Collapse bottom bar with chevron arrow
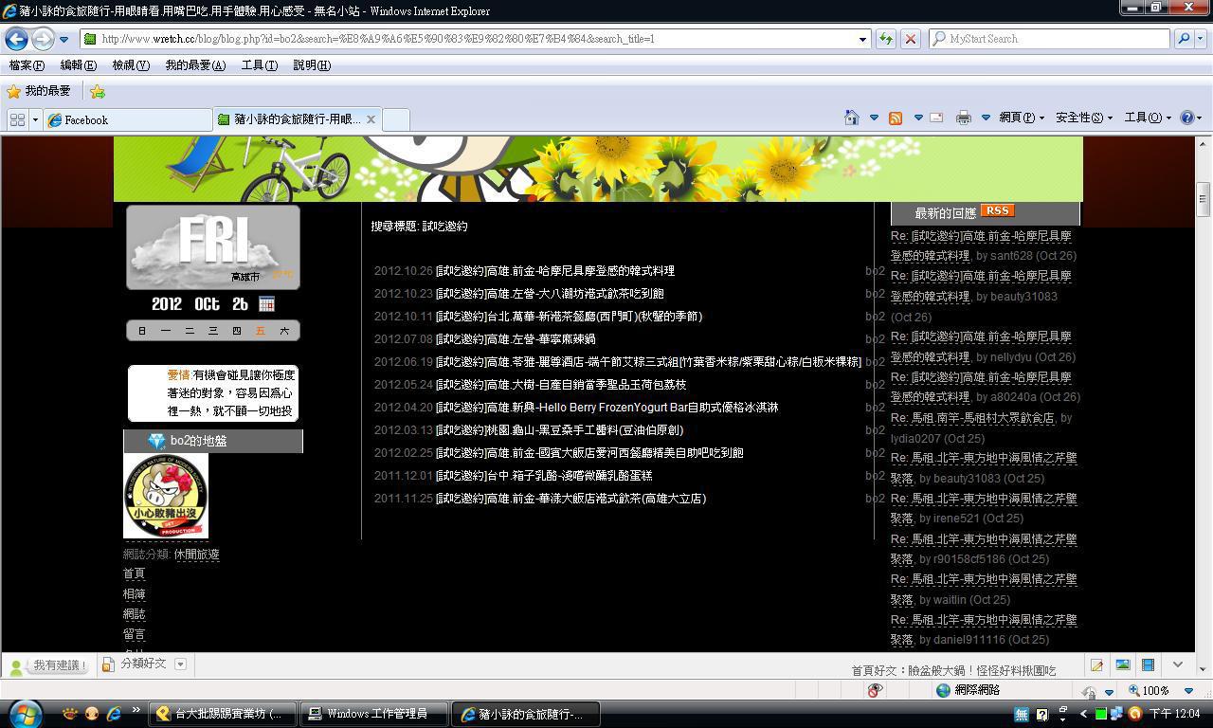 [x=1178, y=665]
